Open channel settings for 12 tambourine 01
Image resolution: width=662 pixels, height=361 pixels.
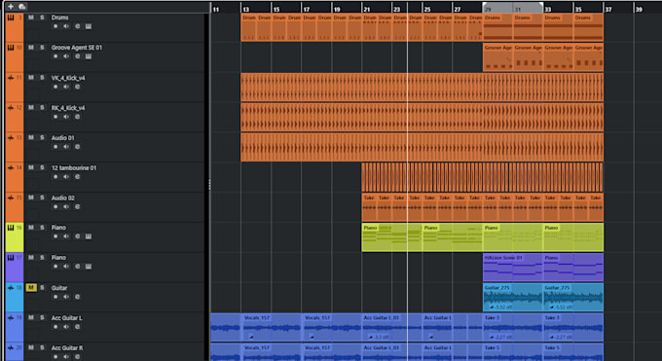(77, 176)
